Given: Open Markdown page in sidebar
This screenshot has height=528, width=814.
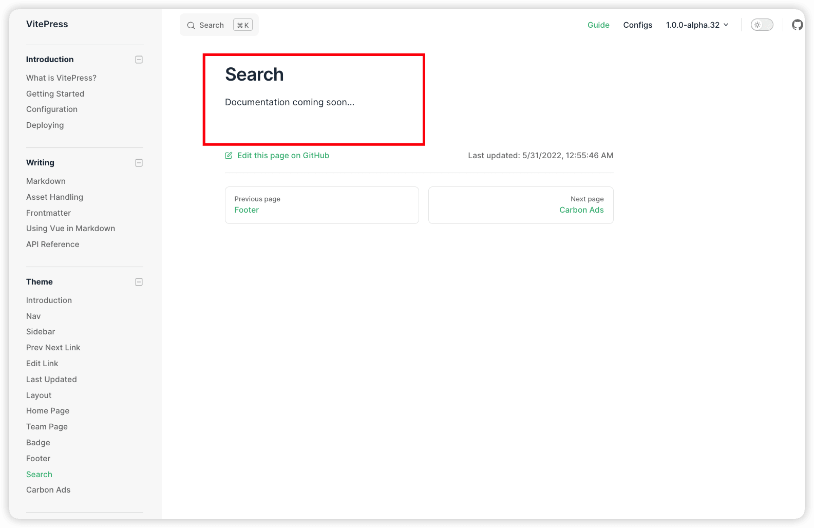Looking at the screenshot, I should pos(46,181).
